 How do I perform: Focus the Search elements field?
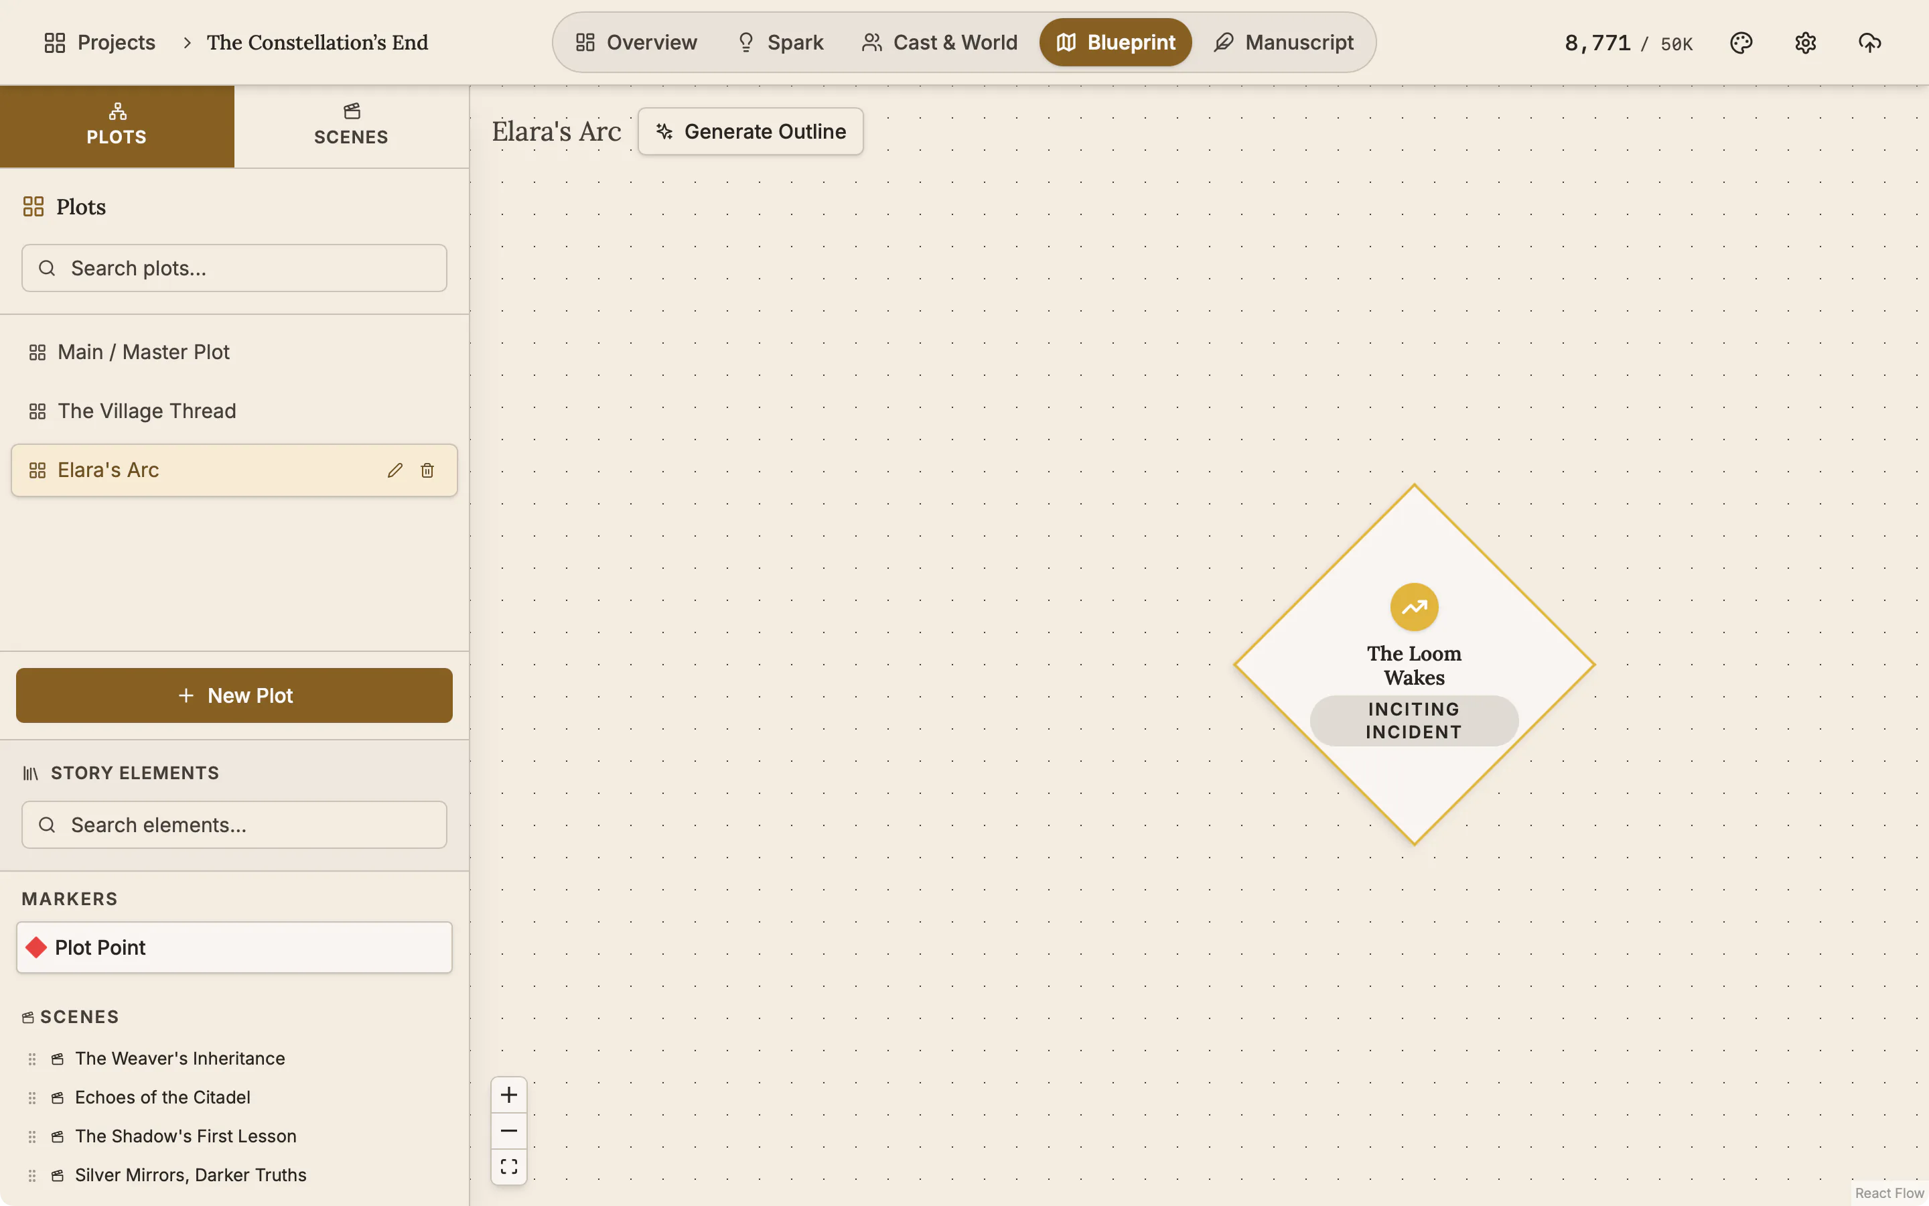[x=234, y=825]
